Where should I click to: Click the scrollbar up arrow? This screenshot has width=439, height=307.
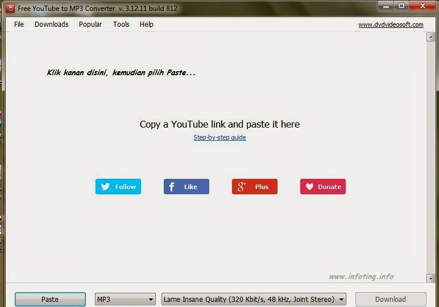(x=430, y=37)
